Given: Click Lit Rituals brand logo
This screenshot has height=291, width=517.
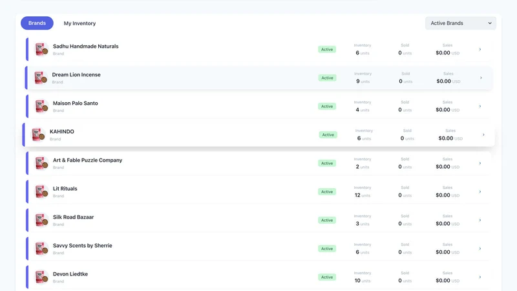Looking at the screenshot, I should (x=41, y=191).
